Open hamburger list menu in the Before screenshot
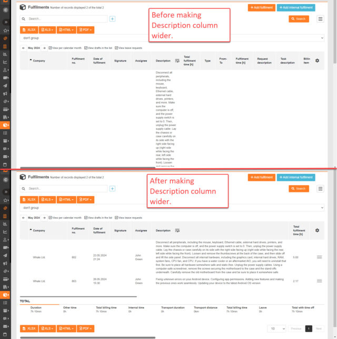The image size is (337, 339). pos(320,19)
